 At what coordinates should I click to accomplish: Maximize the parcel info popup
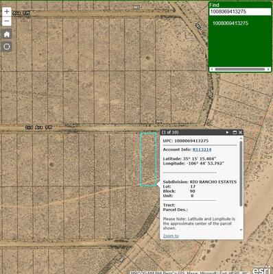(235, 132)
